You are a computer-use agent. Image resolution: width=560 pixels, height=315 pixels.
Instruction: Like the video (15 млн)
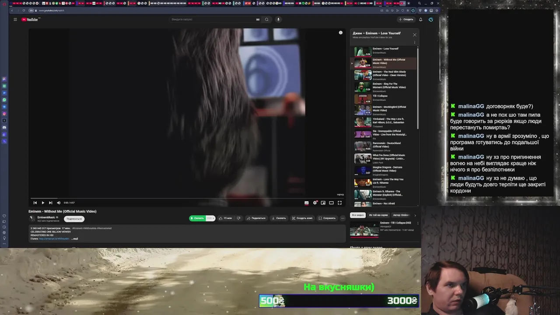(x=225, y=218)
